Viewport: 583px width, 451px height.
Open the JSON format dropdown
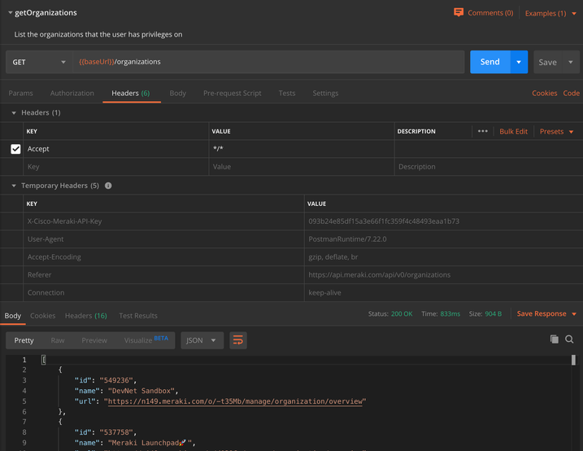point(202,340)
